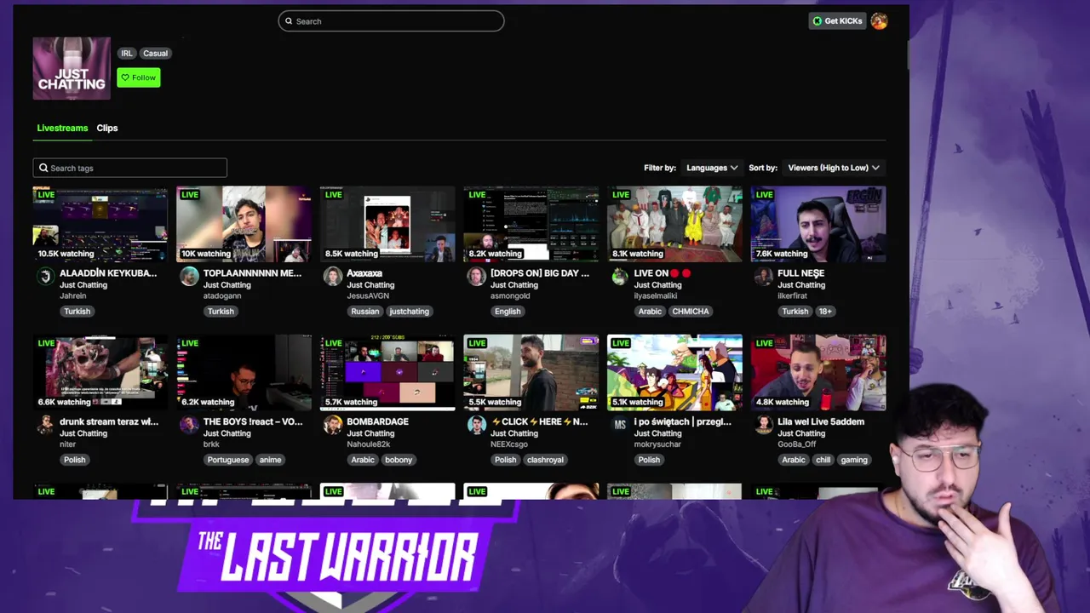
Task: Open [DROPS ON] BIG DAY stream thumbnail
Action: [x=531, y=224]
